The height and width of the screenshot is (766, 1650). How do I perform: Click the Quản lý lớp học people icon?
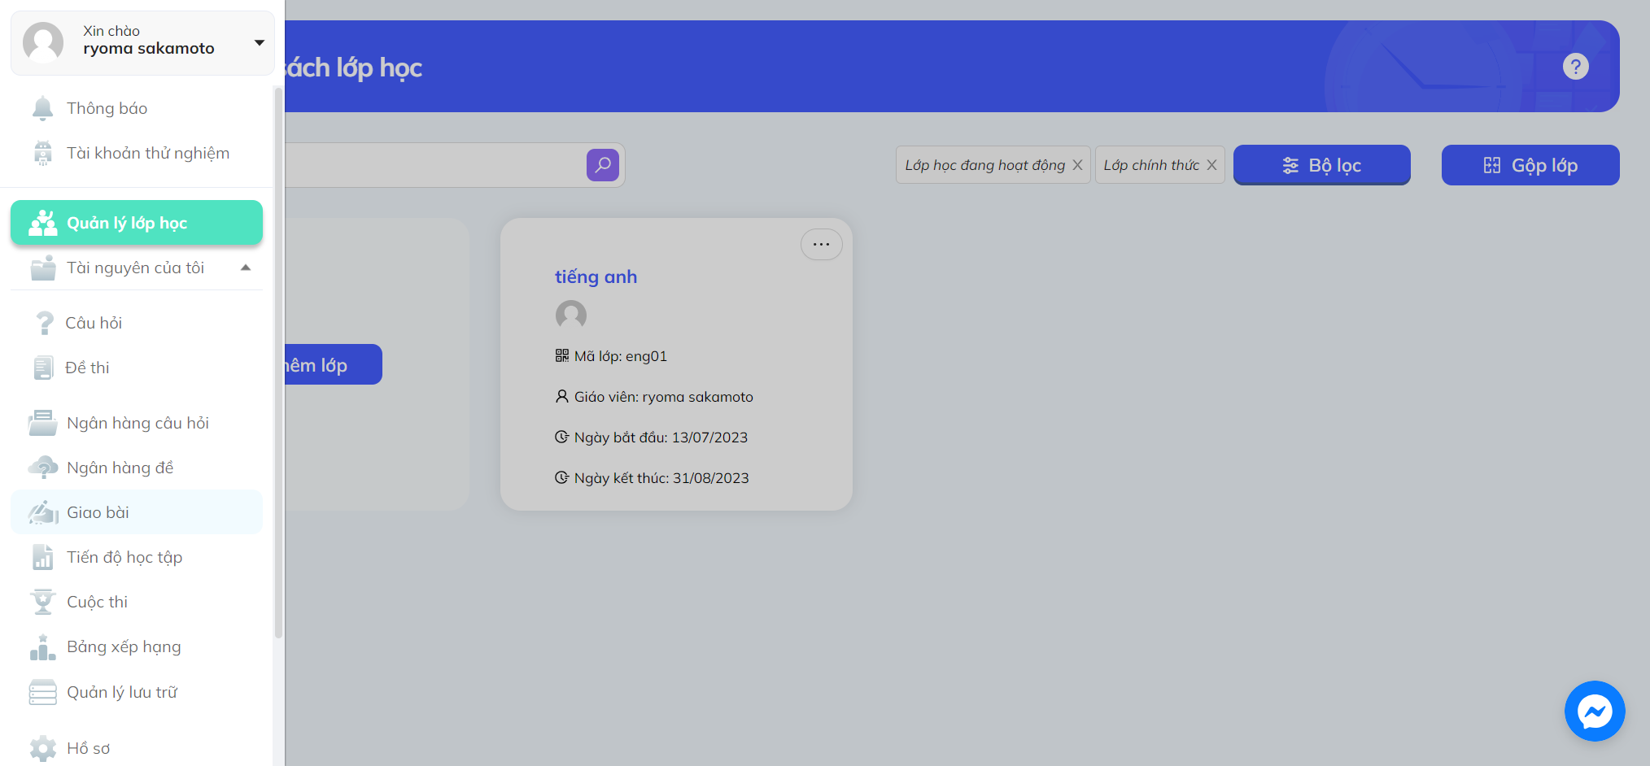42,223
